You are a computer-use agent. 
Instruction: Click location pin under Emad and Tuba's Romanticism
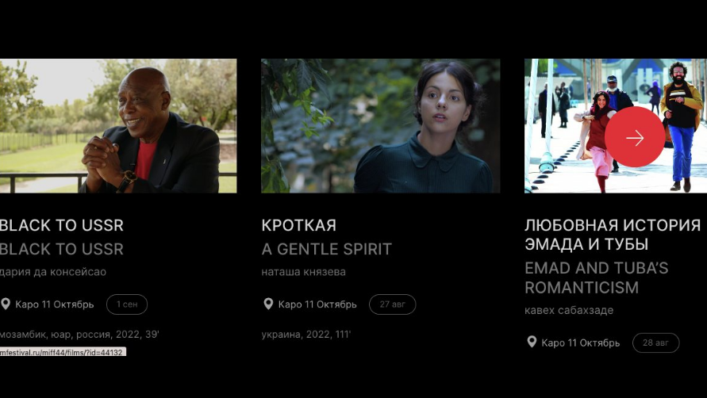[532, 343]
